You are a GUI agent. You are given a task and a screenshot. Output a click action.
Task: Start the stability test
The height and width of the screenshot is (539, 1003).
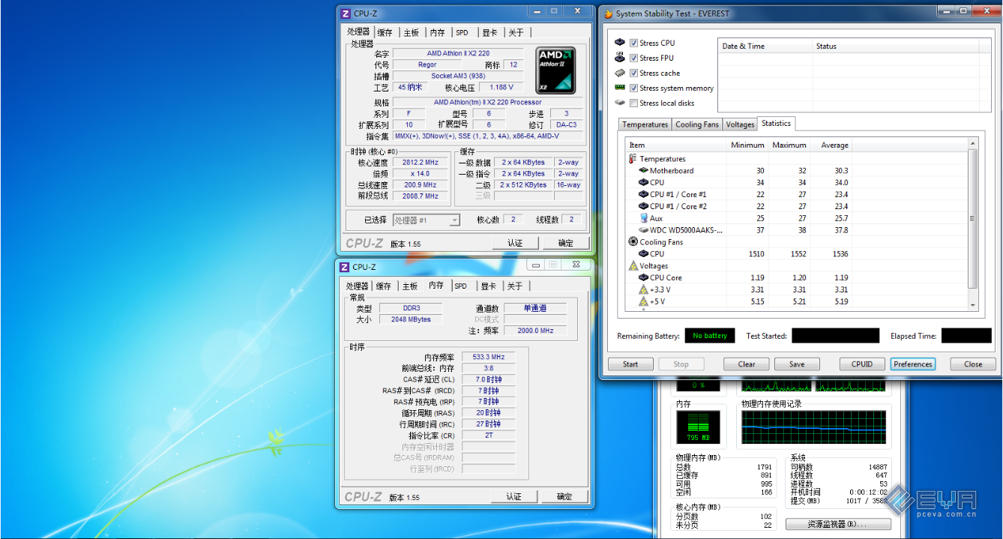tap(630, 364)
